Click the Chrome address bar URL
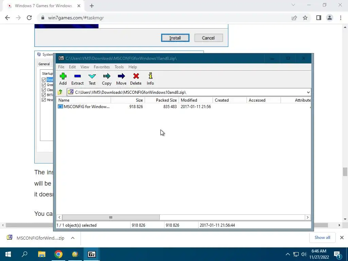348x261 pixels. pyautogui.click(x=76, y=18)
